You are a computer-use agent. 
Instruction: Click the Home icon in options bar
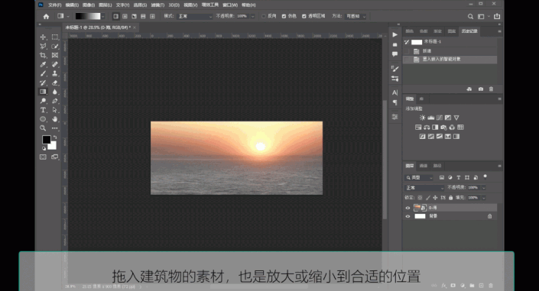pos(46,16)
